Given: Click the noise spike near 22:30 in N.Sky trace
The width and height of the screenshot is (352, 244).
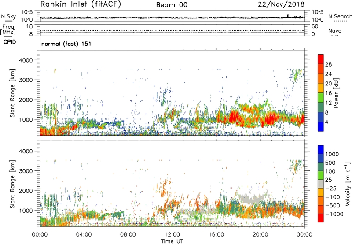Looking at the screenshot, I should (288, 15).
